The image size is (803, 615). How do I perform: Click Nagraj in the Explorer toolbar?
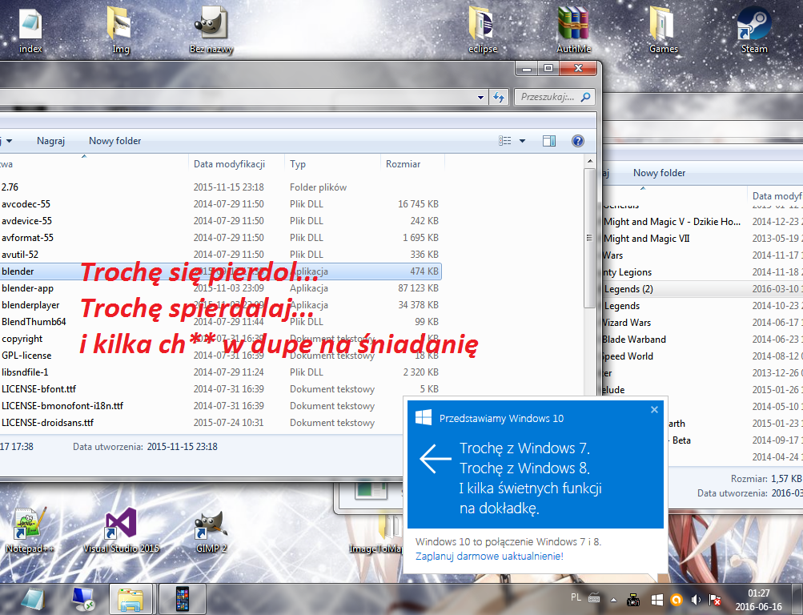pyautogui.click(x=50, y=141)
